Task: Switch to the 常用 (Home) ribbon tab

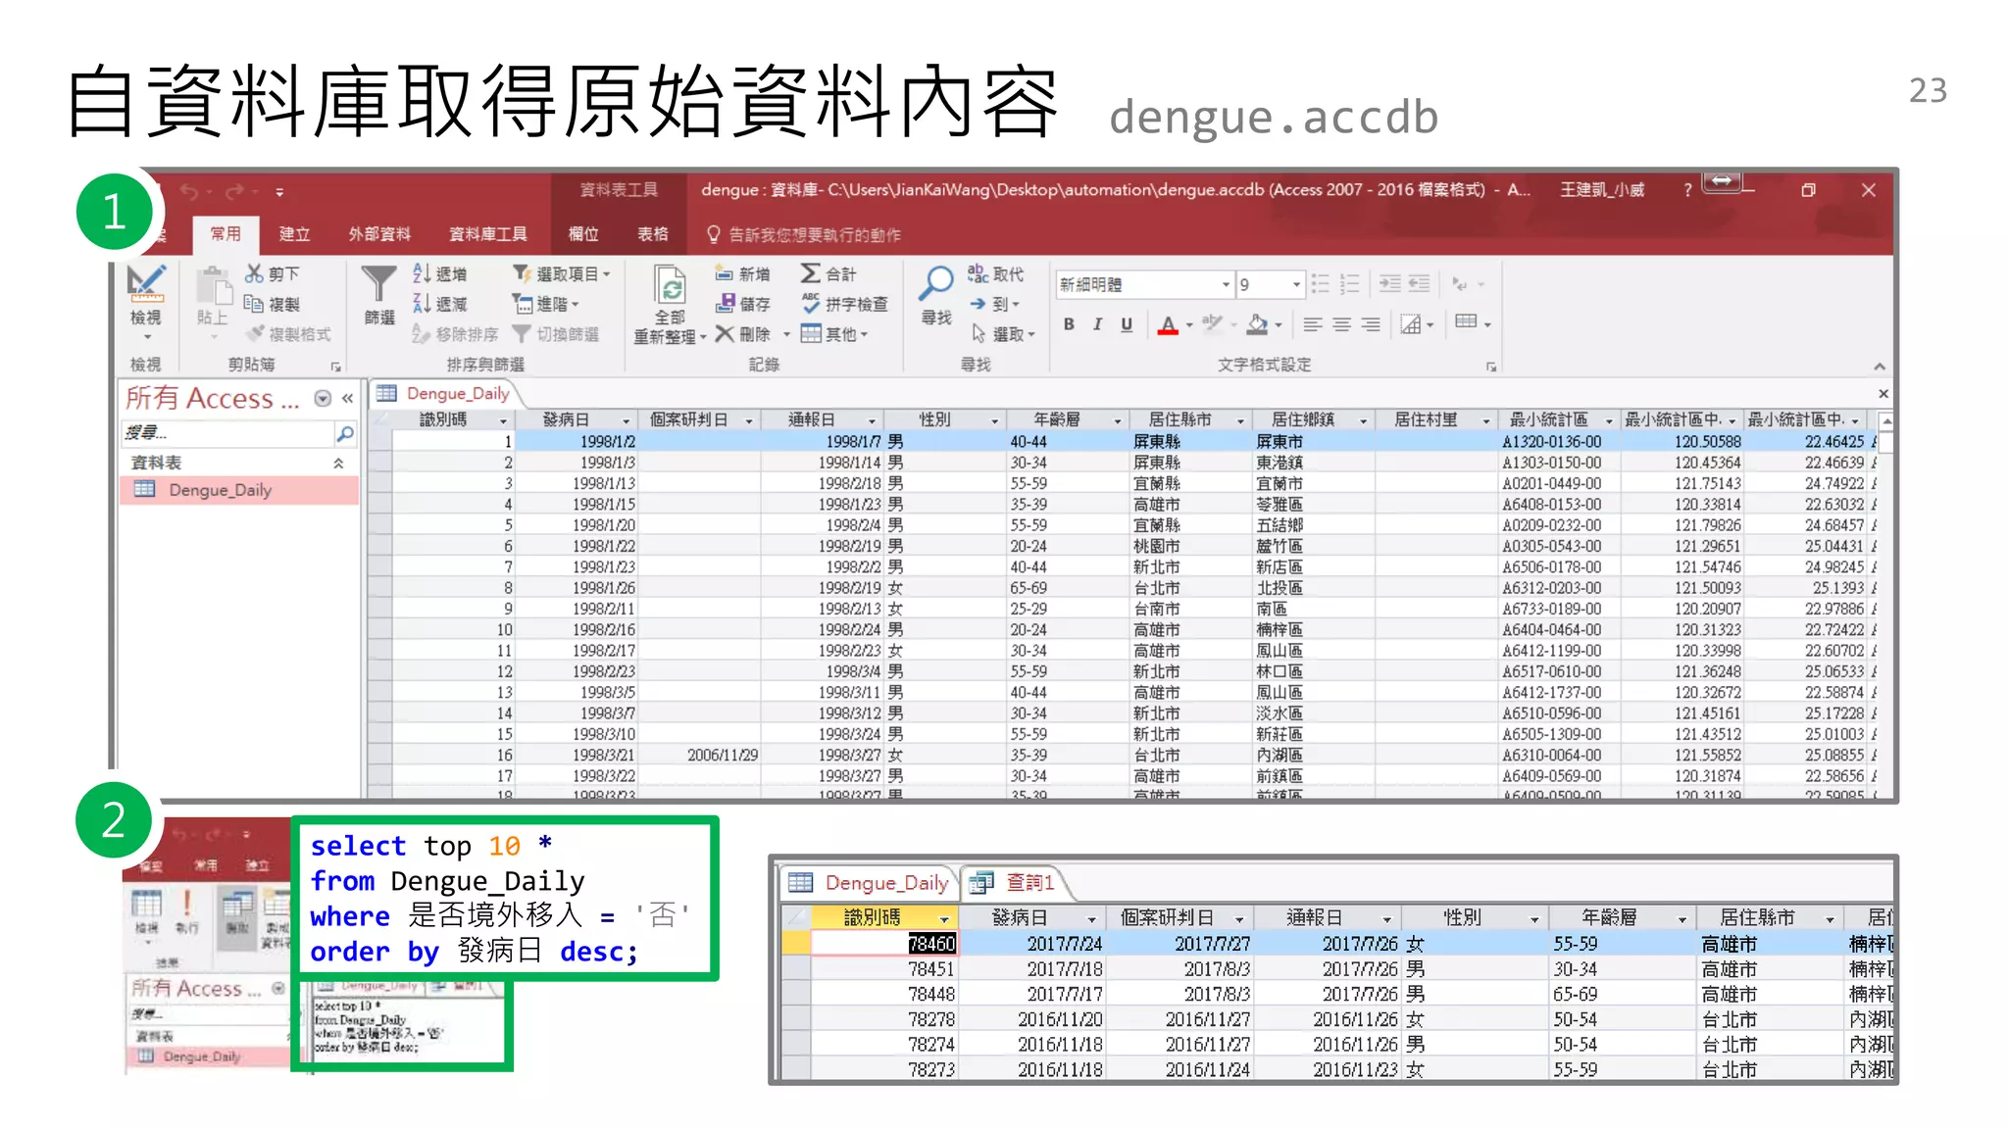Action: pyautogui.click(x=226, y=233)
